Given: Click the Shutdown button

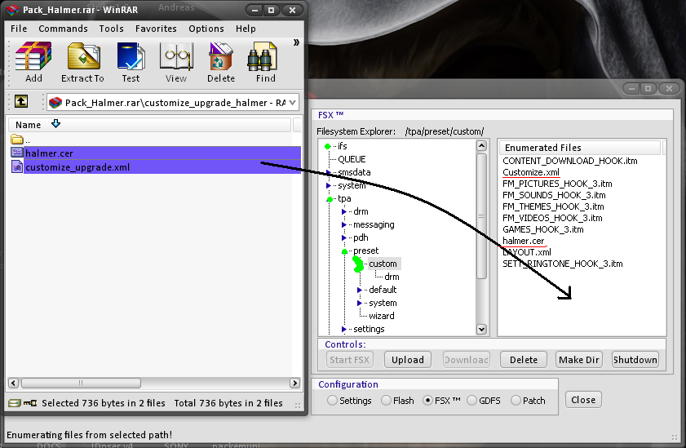Looking at the screenshot, I should pos(635,360).
